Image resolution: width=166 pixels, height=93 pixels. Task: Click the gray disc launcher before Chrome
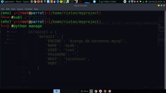point(32,2)
